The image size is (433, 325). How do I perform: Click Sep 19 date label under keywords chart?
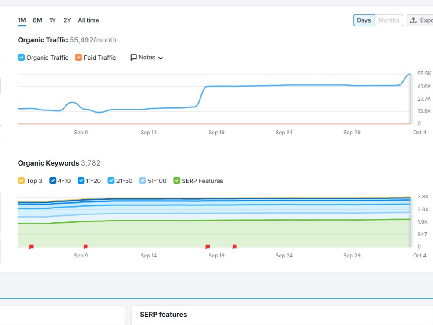pos(216,256)
